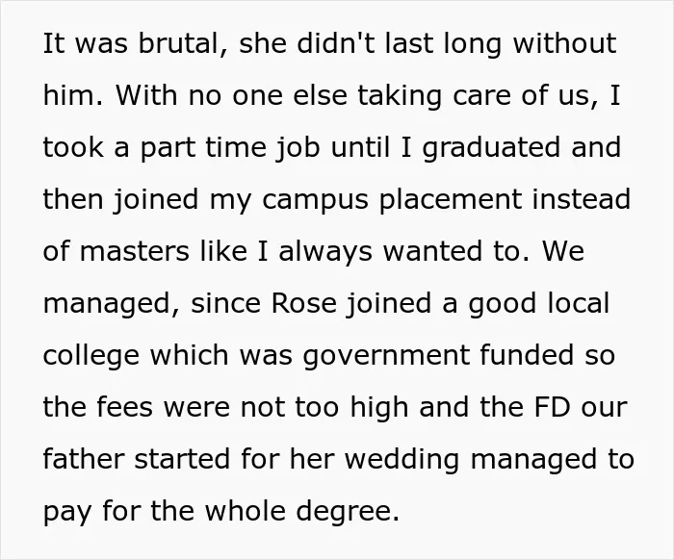The image size is (674, 560).
Task: Select the phrase "campus placement"
Action: [x=392, y=200]
